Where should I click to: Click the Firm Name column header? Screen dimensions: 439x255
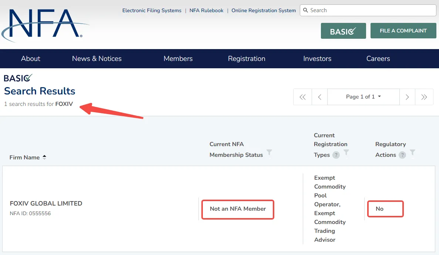[25, 157]
